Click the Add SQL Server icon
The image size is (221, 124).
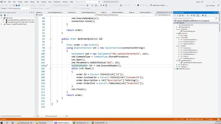[4, 15]
